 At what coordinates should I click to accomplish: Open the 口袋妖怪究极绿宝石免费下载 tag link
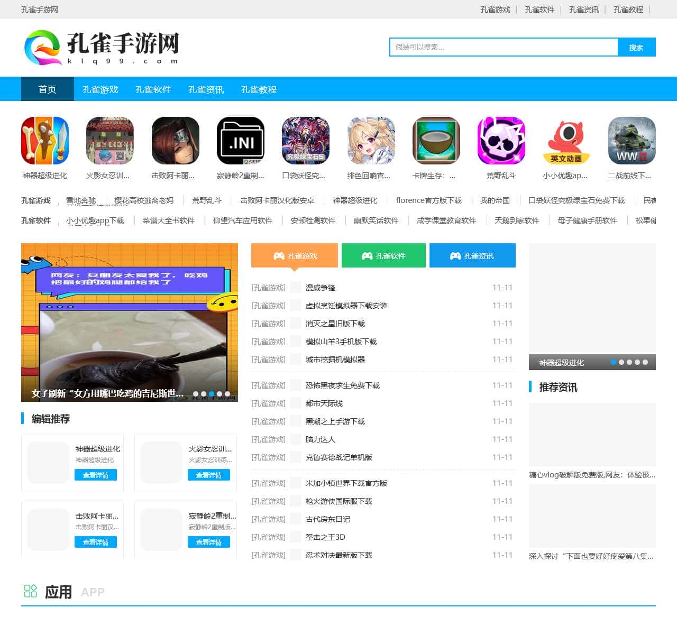577,200
